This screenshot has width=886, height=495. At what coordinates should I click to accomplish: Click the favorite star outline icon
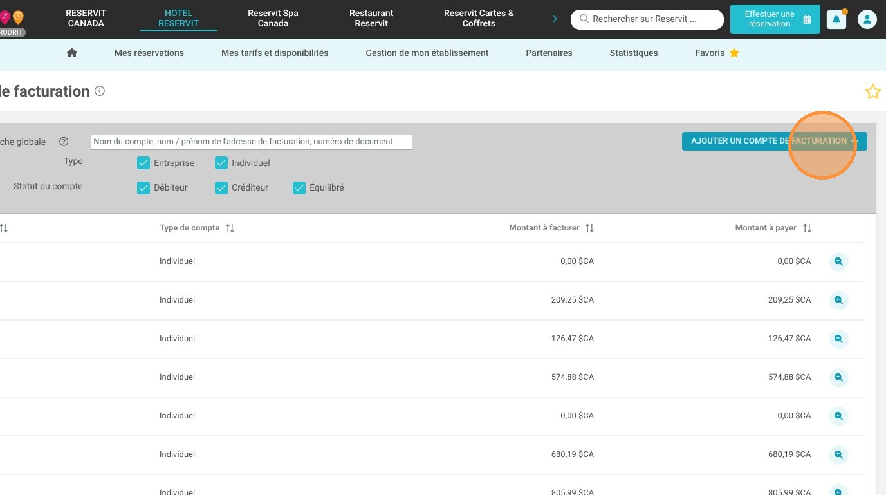coord(872,92)
